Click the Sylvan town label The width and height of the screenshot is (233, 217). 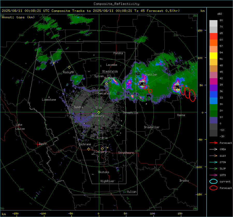pos(99,76)
